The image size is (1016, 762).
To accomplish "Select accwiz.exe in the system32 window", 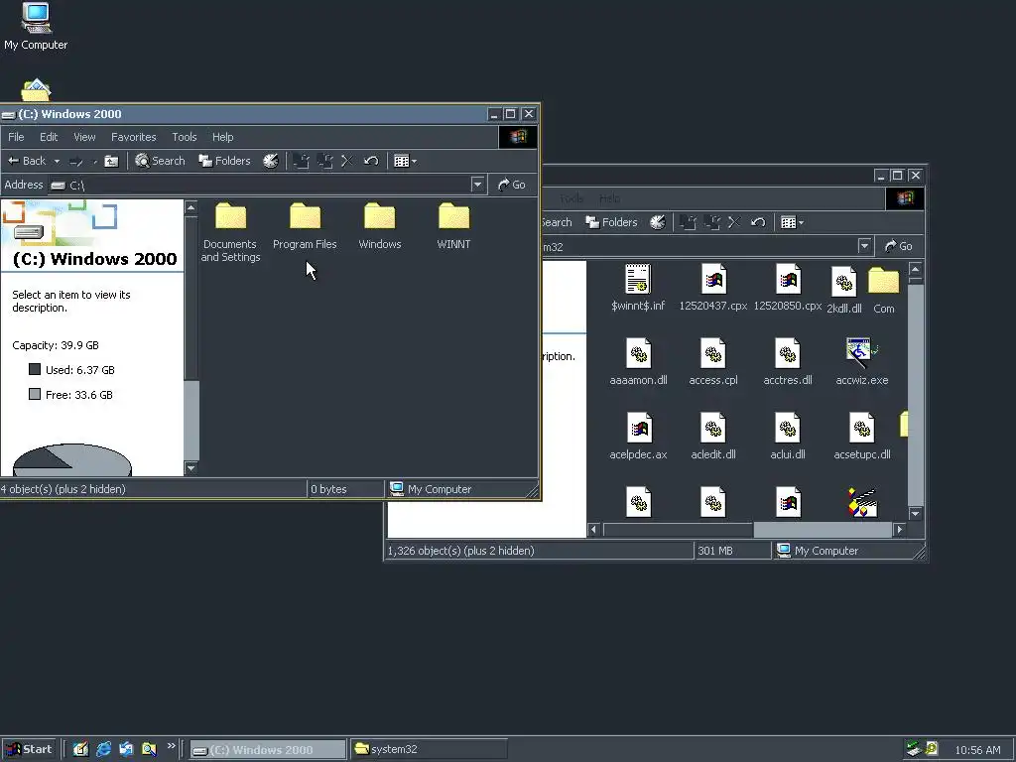I will (x=862, y=362).
